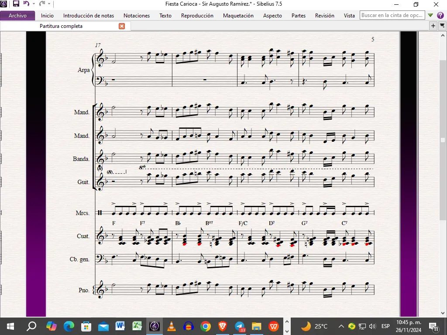447x335 pixels.
Task: Click the Sibelius logo icon in title bar
Action: point(3,4)
